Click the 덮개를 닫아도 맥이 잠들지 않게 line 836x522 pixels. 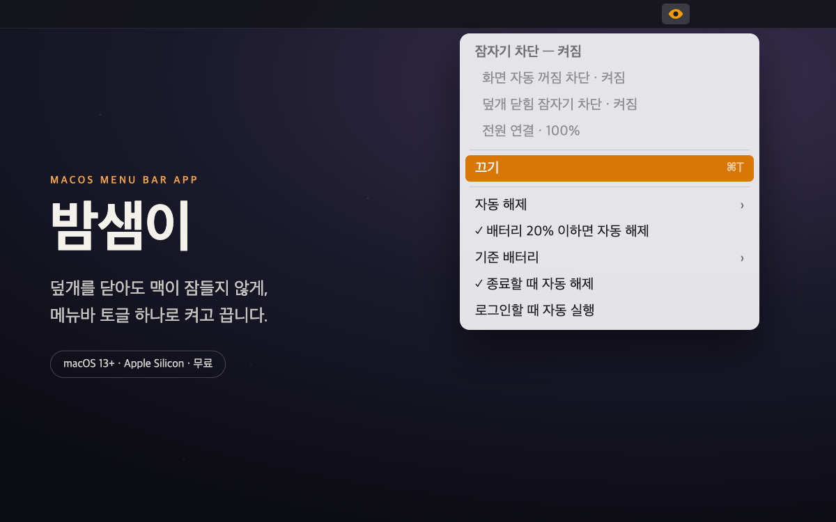[x=159, y=288]
